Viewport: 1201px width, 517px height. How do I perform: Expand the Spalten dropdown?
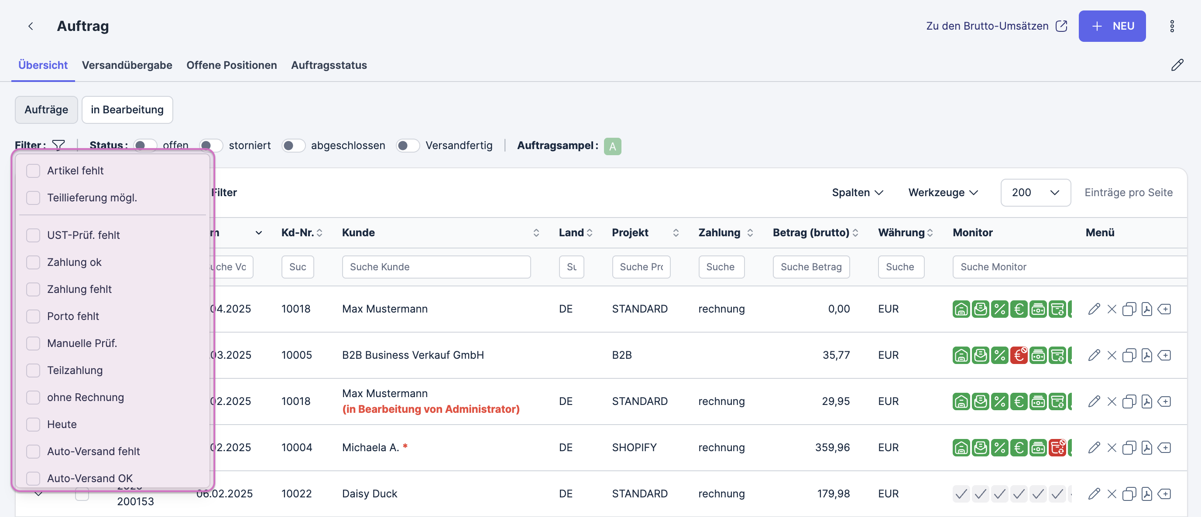[857, 192]
